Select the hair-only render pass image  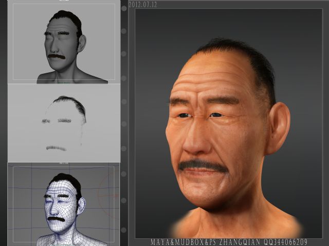64,123
